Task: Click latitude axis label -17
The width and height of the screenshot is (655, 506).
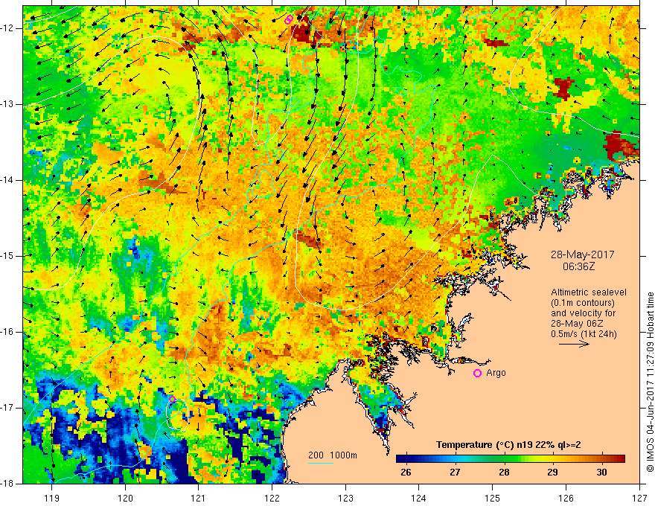Action: coord(7,408)
